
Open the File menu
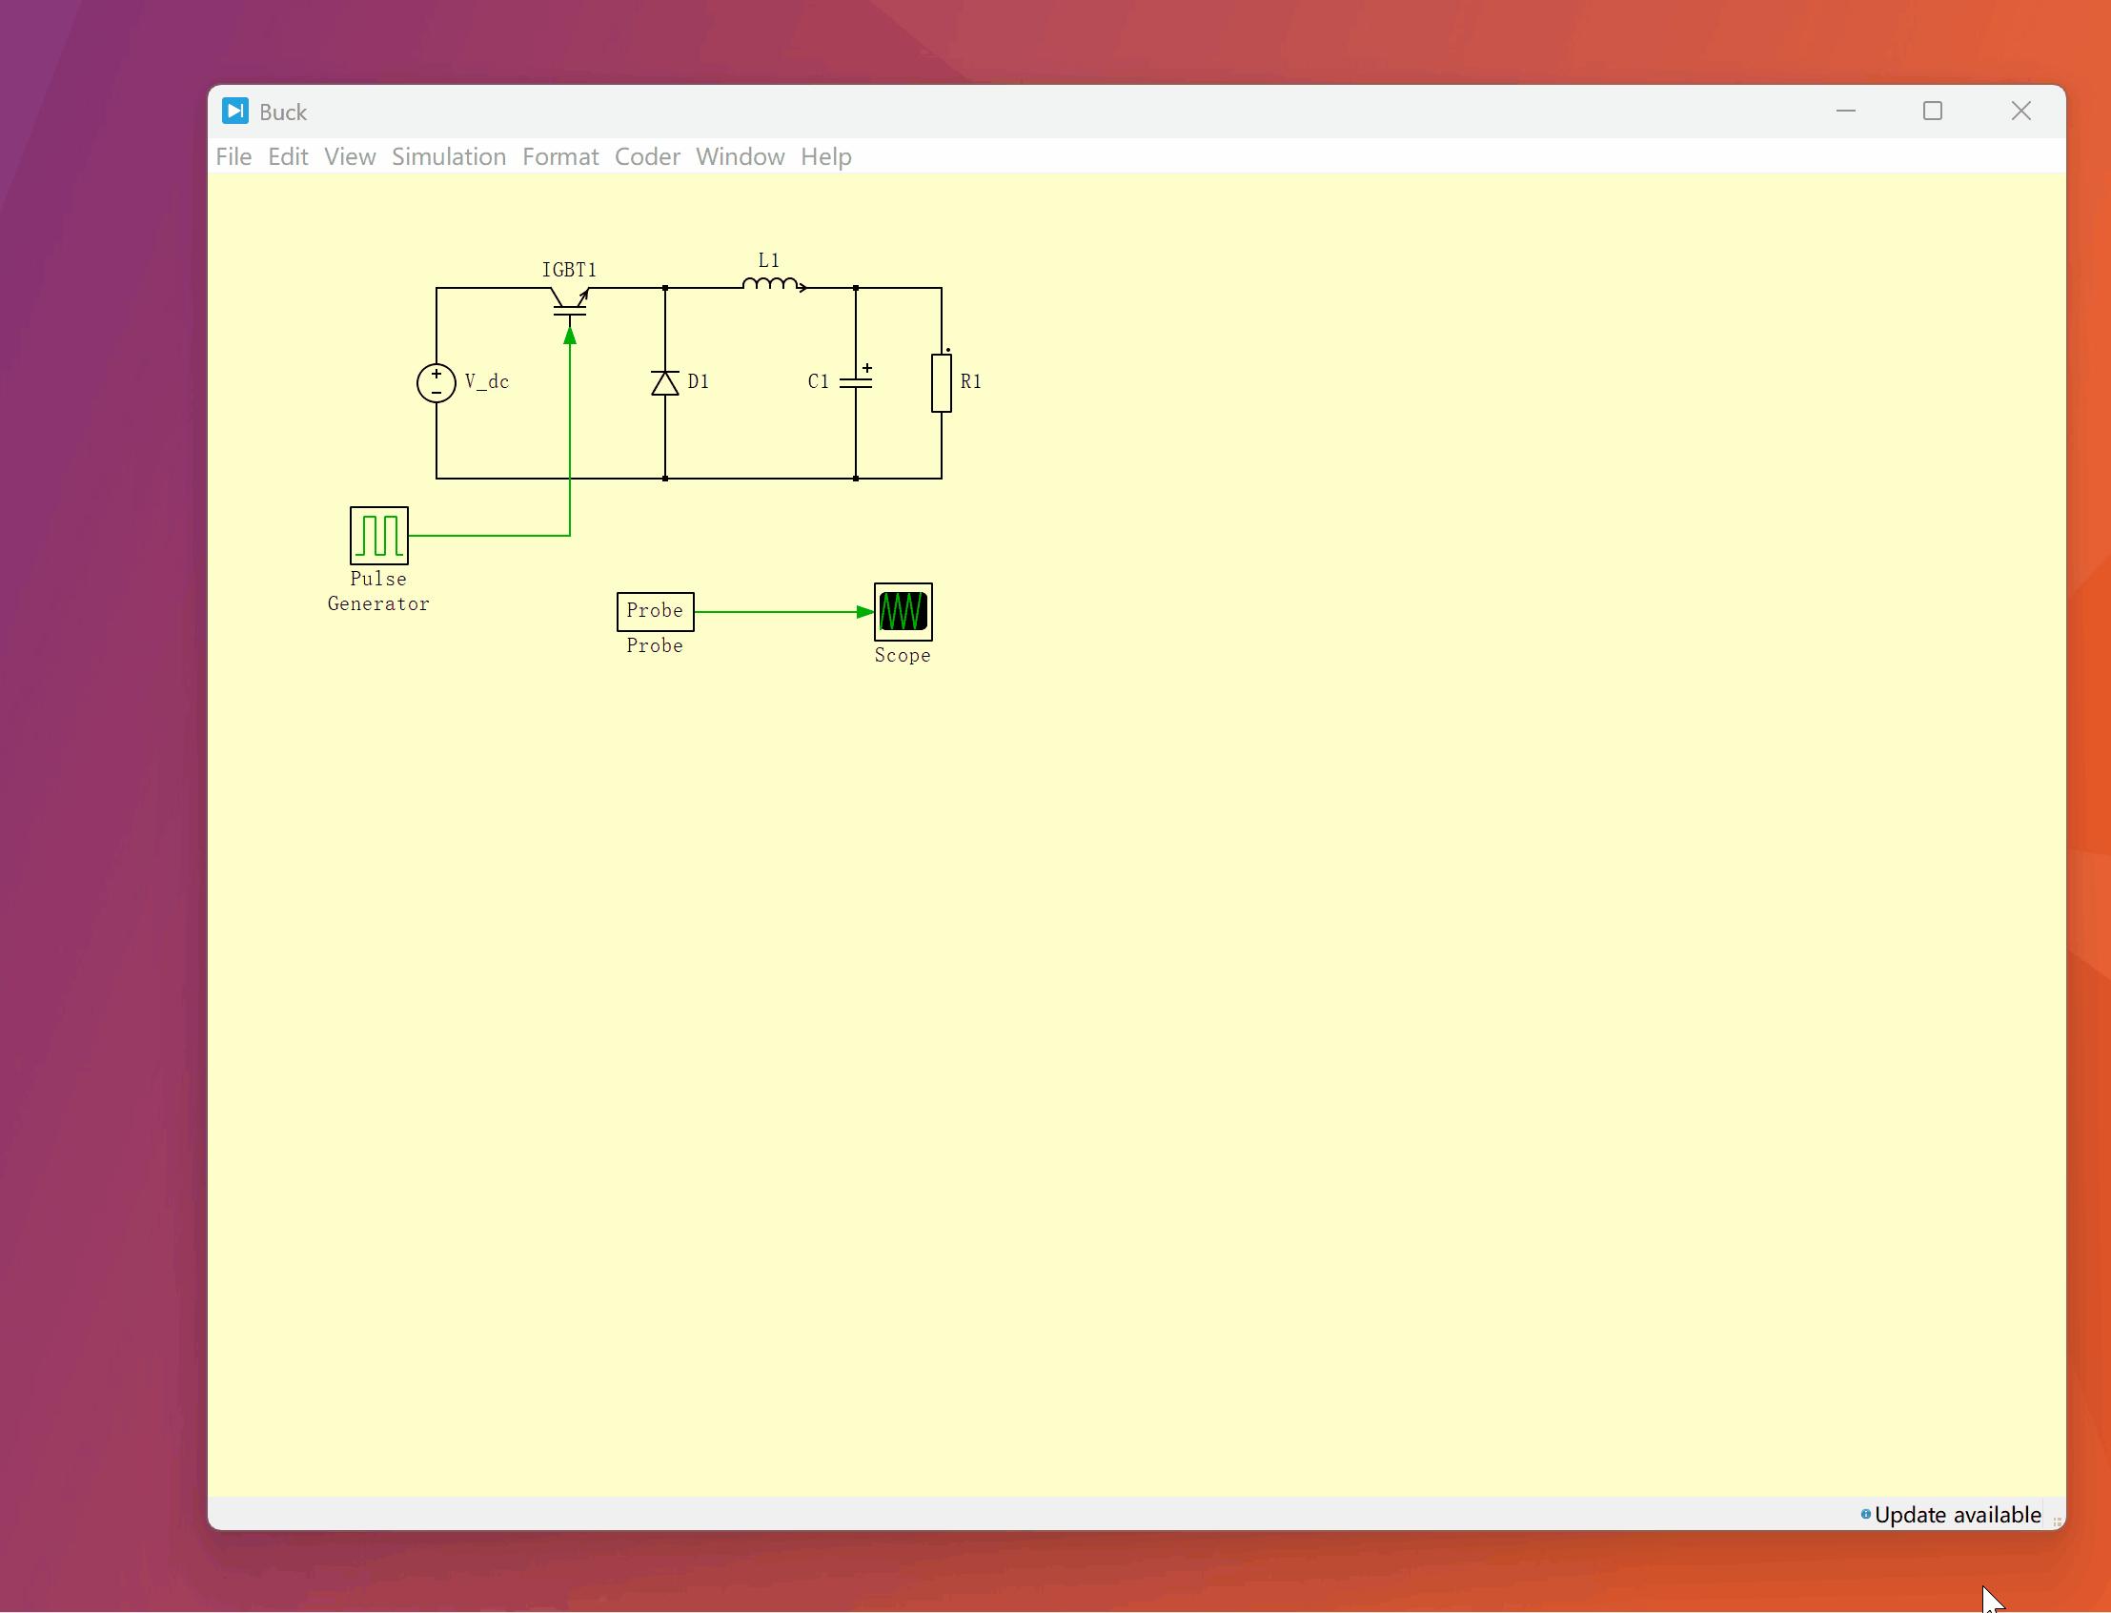pyautogui.click(x=233, y=156)
